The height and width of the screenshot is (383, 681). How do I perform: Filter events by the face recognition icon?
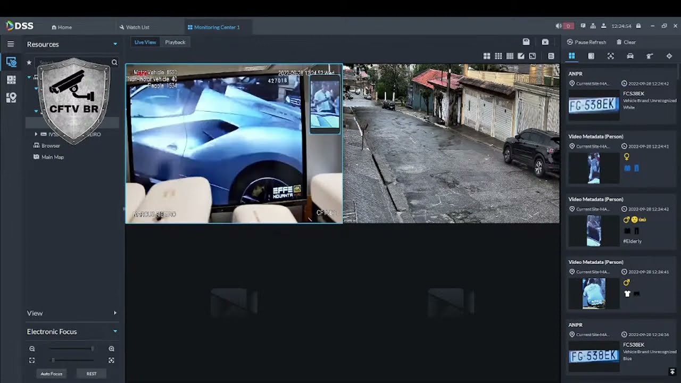pos(611,56)
